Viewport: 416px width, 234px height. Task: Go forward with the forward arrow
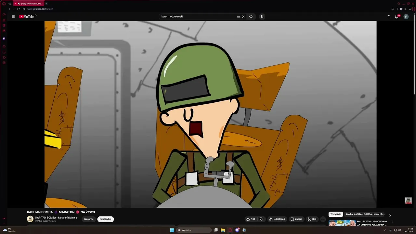(x=14, y=9)
